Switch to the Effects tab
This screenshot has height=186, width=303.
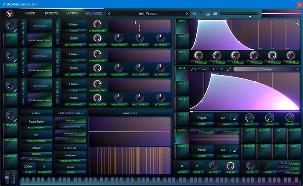coord(51,13)
